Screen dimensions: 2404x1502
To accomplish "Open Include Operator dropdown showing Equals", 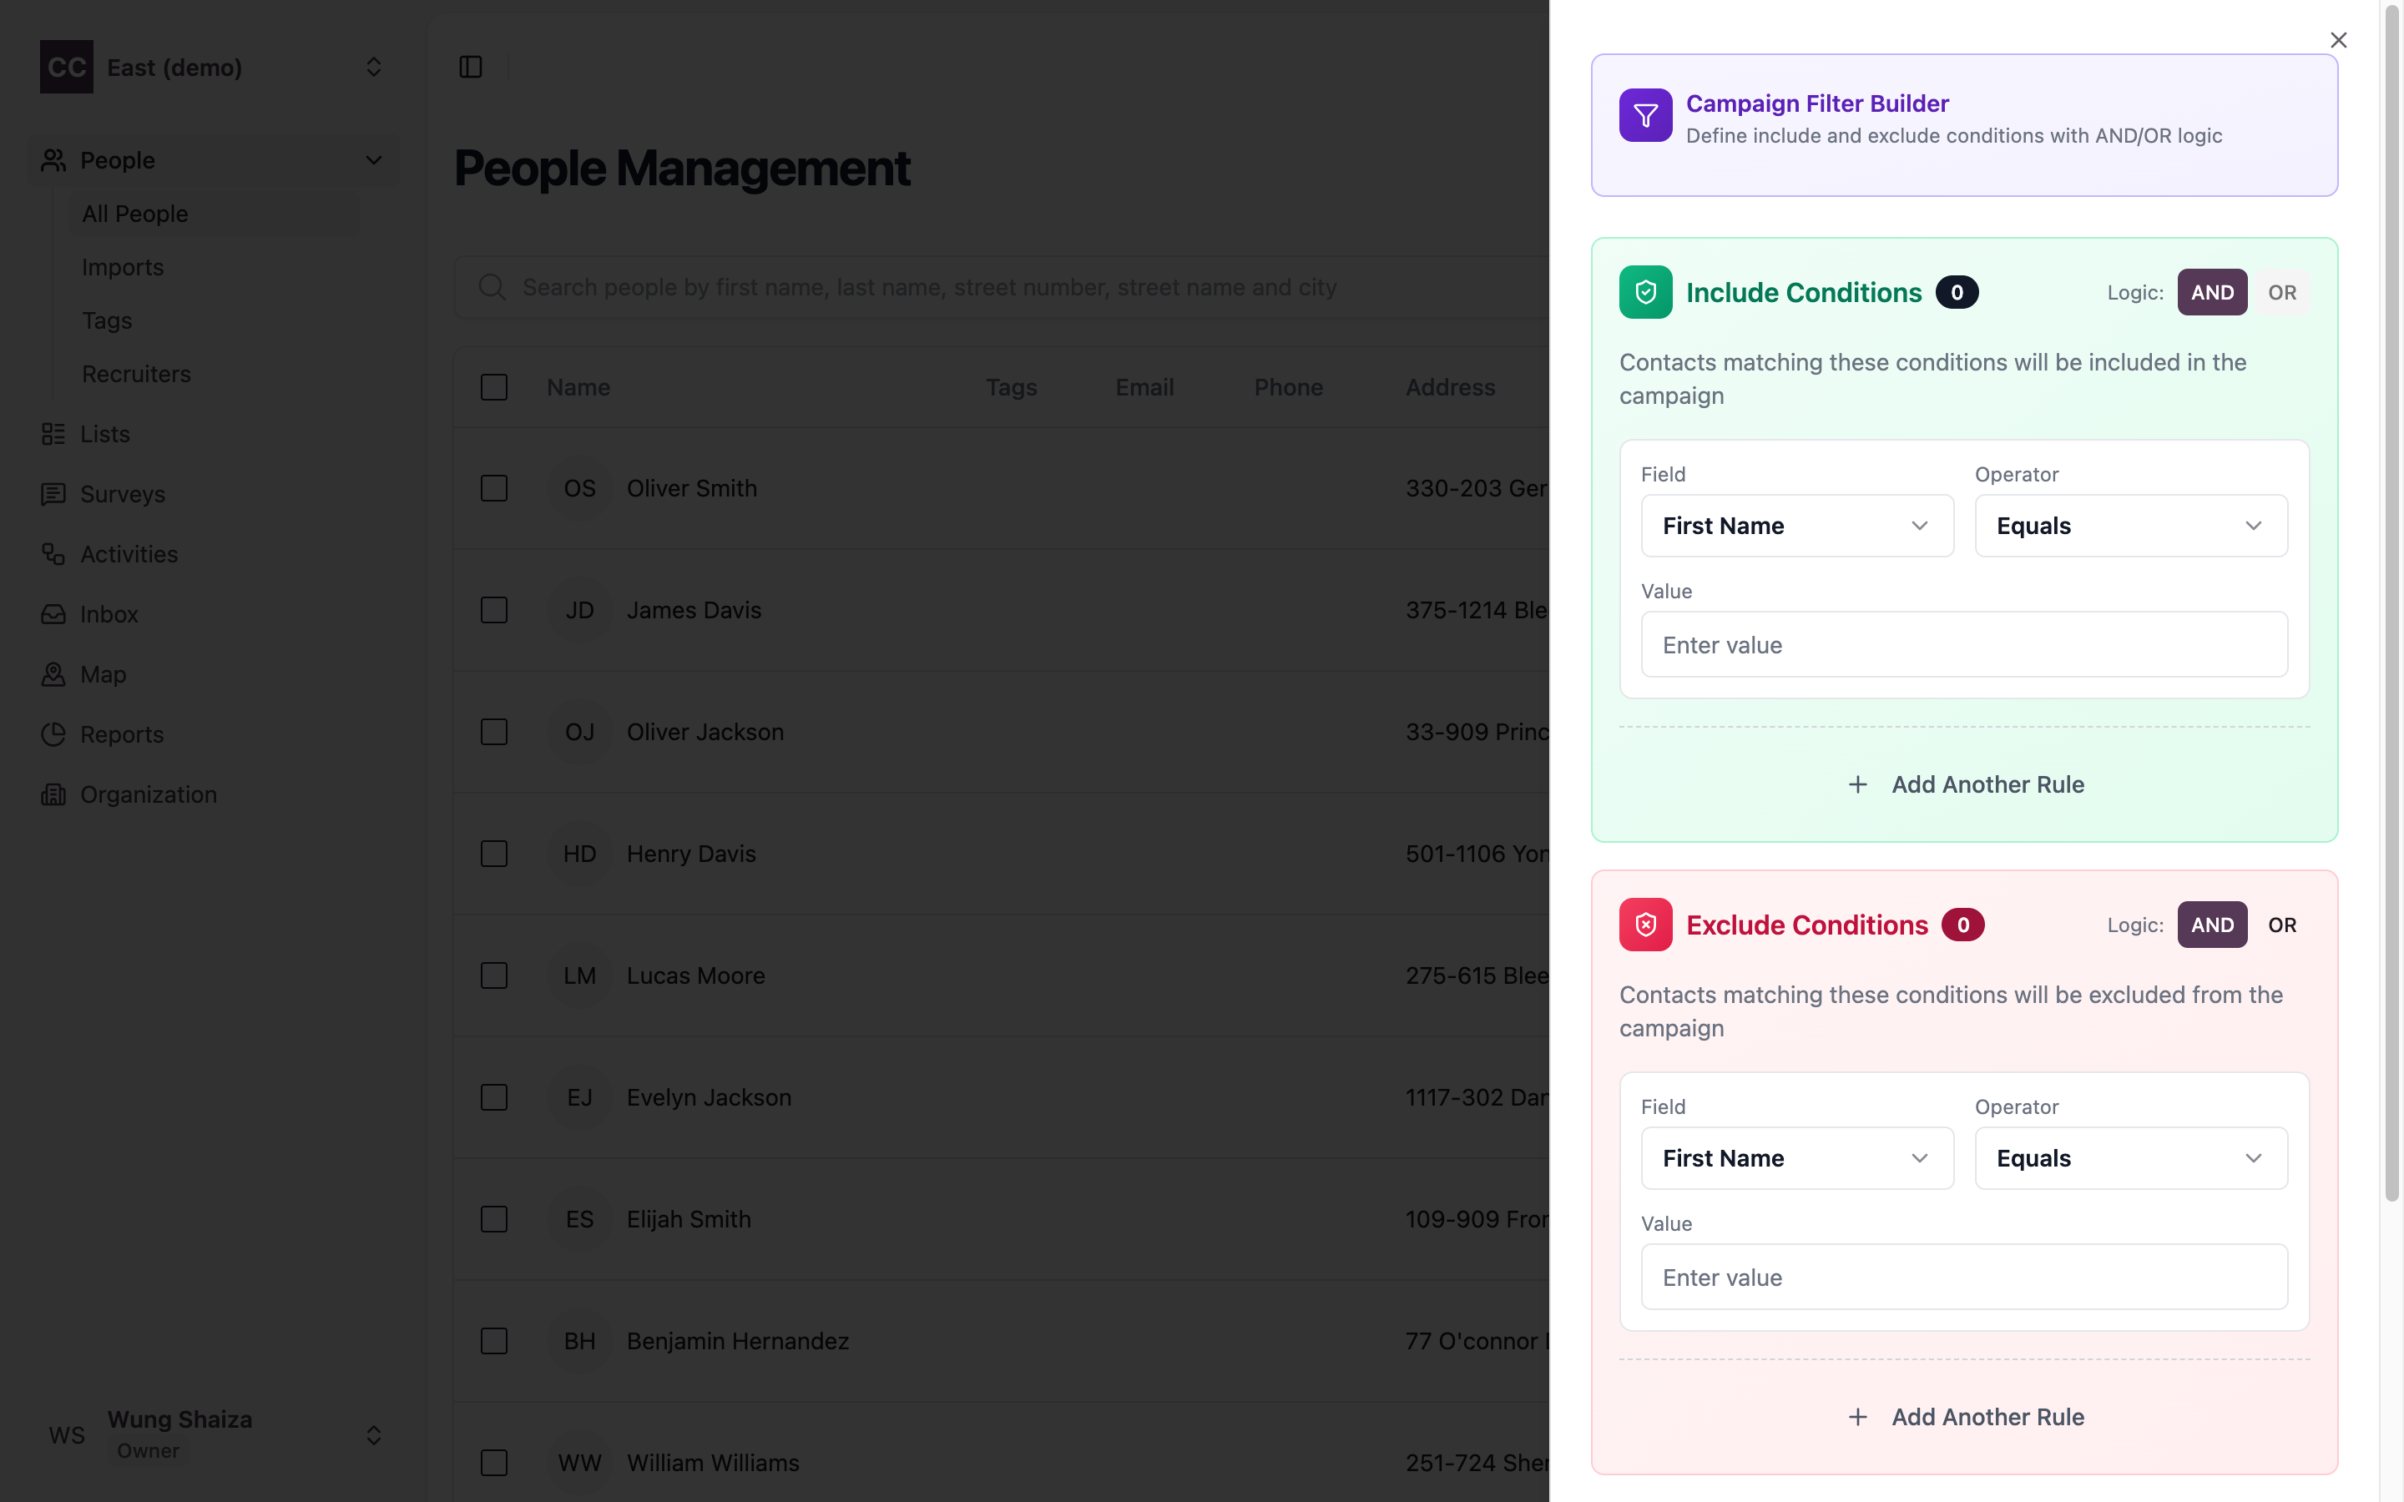I will coord(2131,526).
